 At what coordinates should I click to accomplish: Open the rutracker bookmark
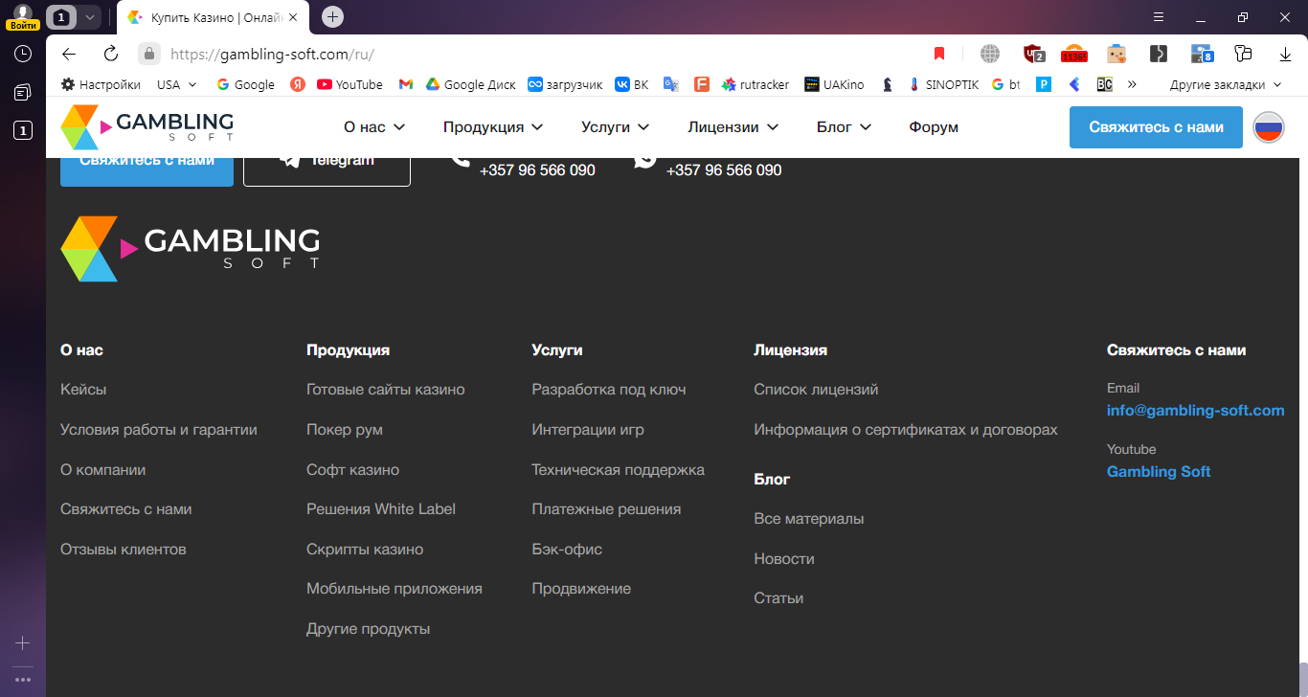point(755,84)
